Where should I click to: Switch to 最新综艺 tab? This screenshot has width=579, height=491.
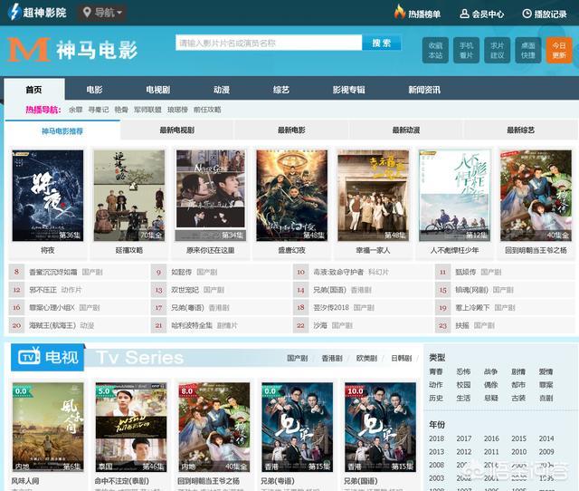pyautogui.click(x=521, y=130)
